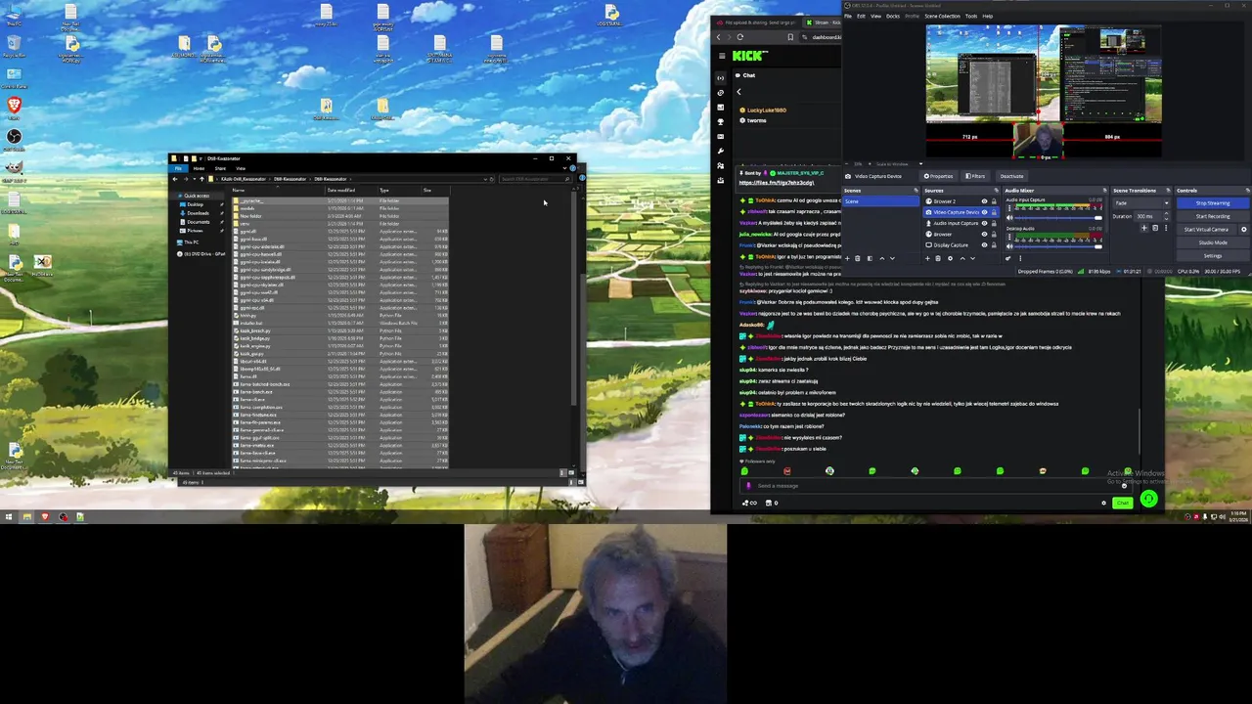Go up one folder in File Explorer
This screenshot has height=704, width=1252.
(x=201, y=179)
